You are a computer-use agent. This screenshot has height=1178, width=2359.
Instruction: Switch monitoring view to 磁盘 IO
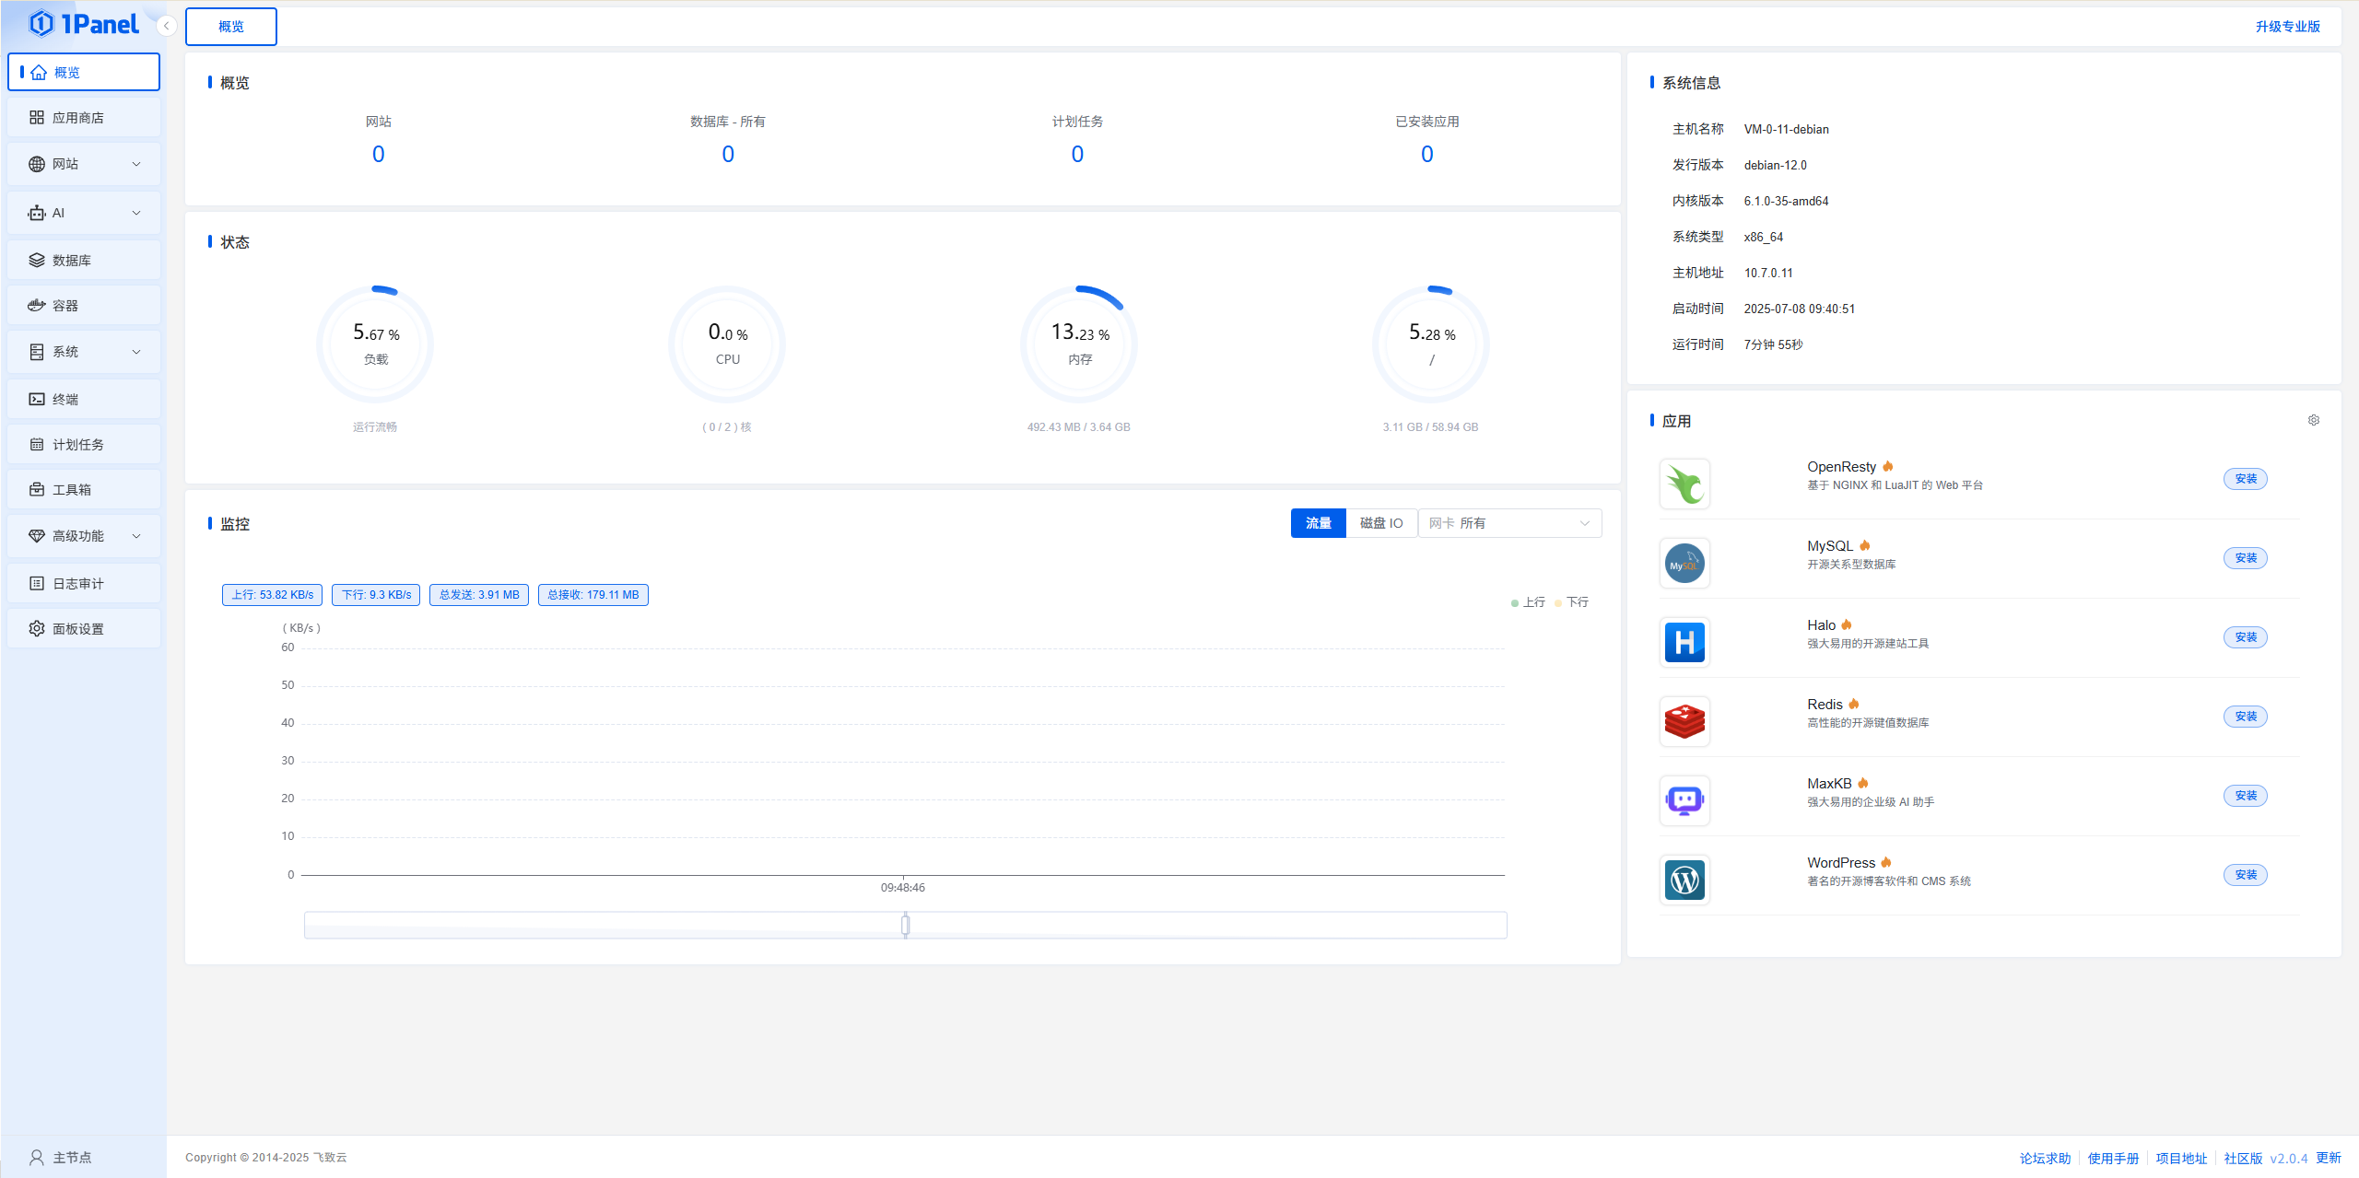(1380, 522)
